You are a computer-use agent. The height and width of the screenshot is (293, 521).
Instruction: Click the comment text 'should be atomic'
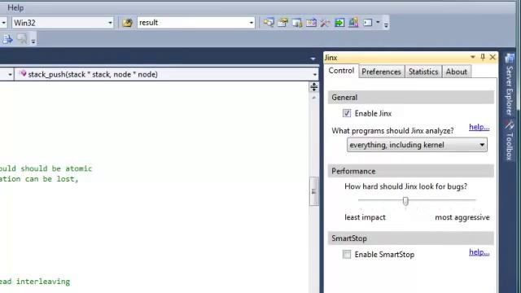56,168
